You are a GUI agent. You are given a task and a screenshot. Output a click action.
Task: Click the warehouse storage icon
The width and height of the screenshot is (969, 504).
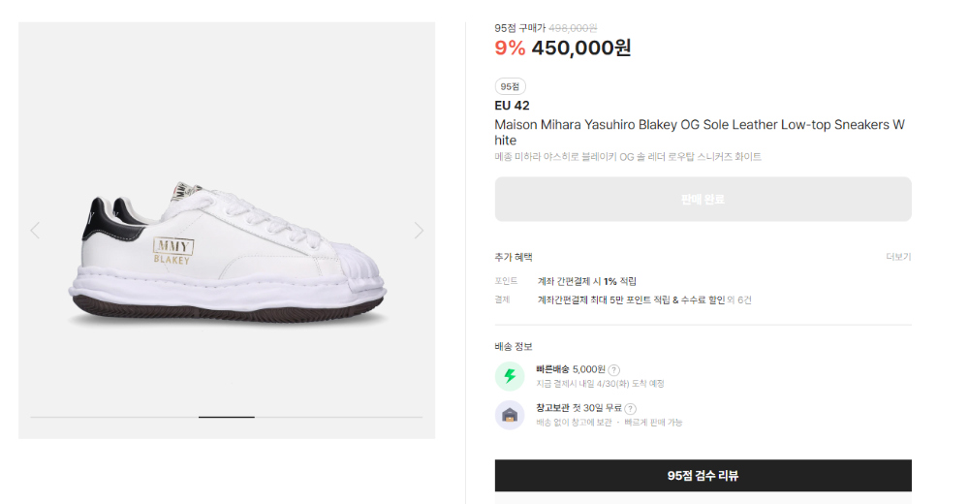point(510,415)
